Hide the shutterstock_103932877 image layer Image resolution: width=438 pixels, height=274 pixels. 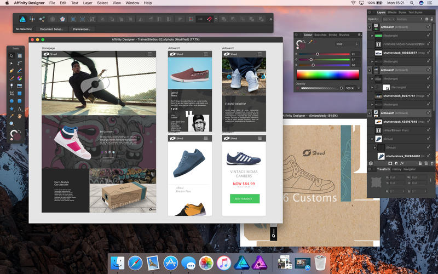point(428,52)
